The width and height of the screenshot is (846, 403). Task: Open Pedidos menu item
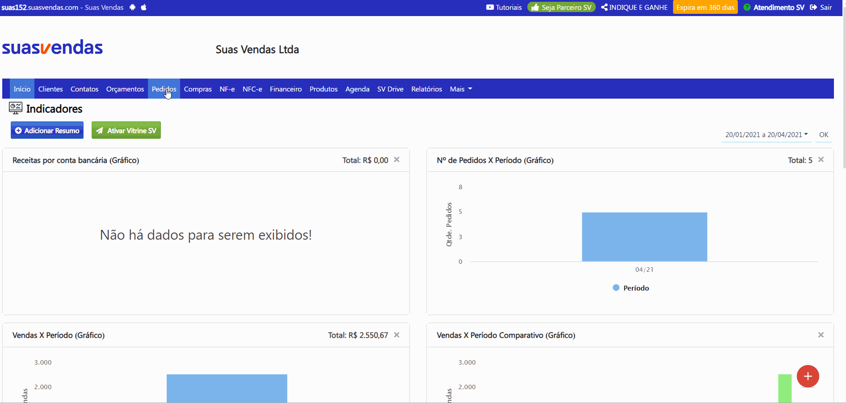coord(164,89)
